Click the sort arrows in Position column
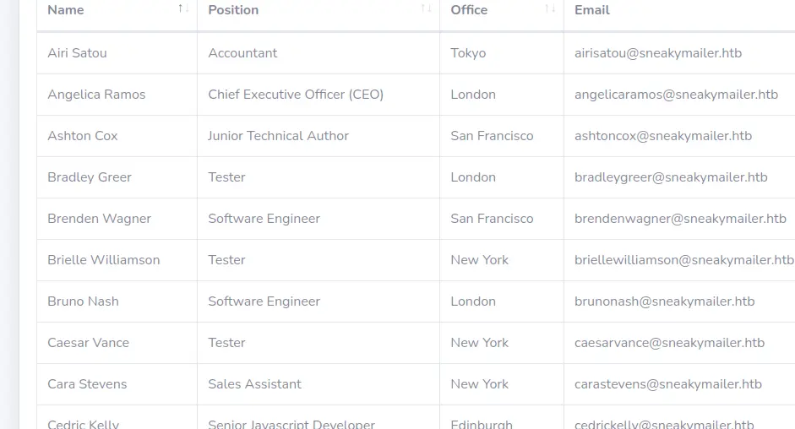Image resolution: width=795 pixels, height=429 pixels. coord(426,9)
